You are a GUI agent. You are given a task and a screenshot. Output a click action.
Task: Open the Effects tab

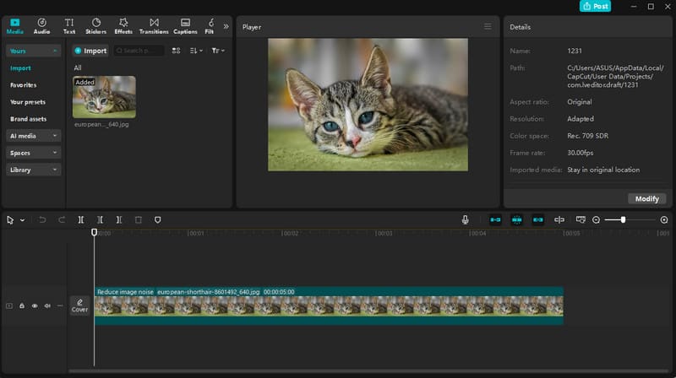pos(123,26)
